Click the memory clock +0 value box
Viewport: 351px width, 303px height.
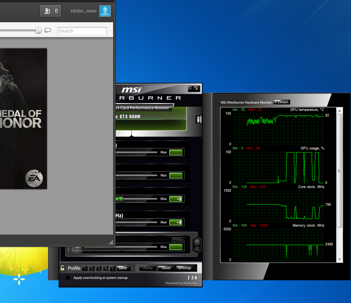tap(176, 222)
